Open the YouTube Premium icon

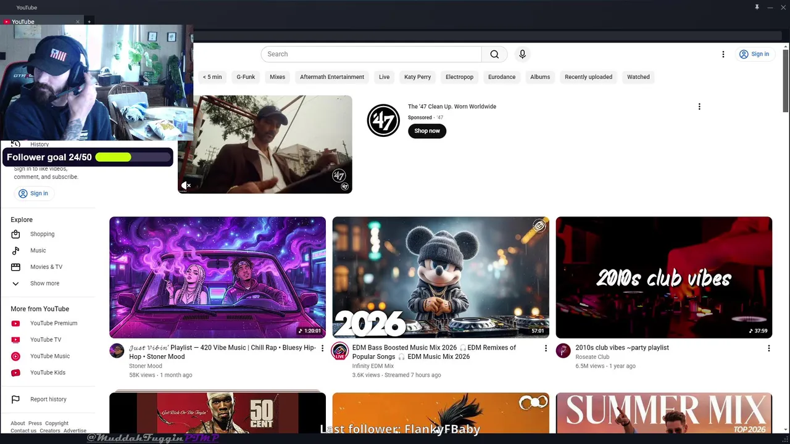[16, 324]
